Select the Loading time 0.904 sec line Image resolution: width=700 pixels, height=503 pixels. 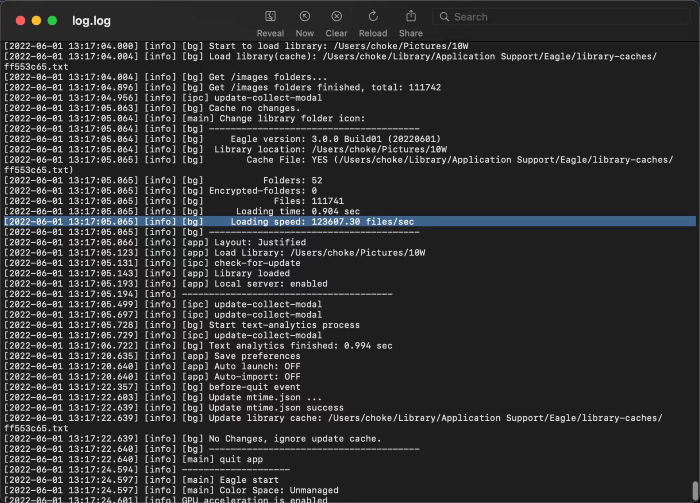182,211
